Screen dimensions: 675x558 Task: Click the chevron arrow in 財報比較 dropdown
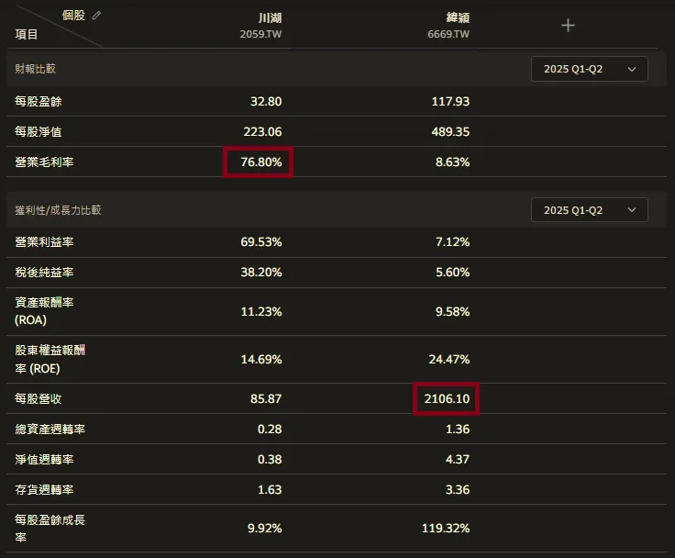632,69
